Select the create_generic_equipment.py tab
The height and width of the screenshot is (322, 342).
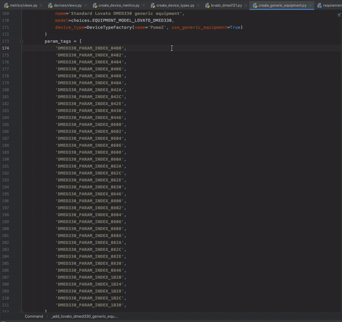pyautogui.click(x=283, y=6)
